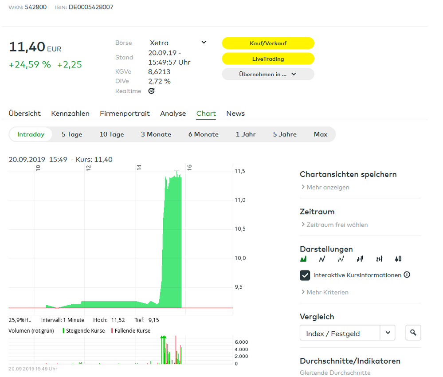The image size is (443, 377).
Task: Switch to solid line chart display
Action: [x=322, y=259]
